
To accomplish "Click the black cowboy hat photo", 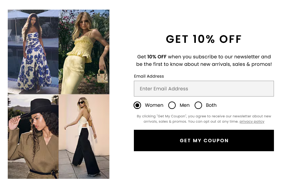I will coord(33,137).
